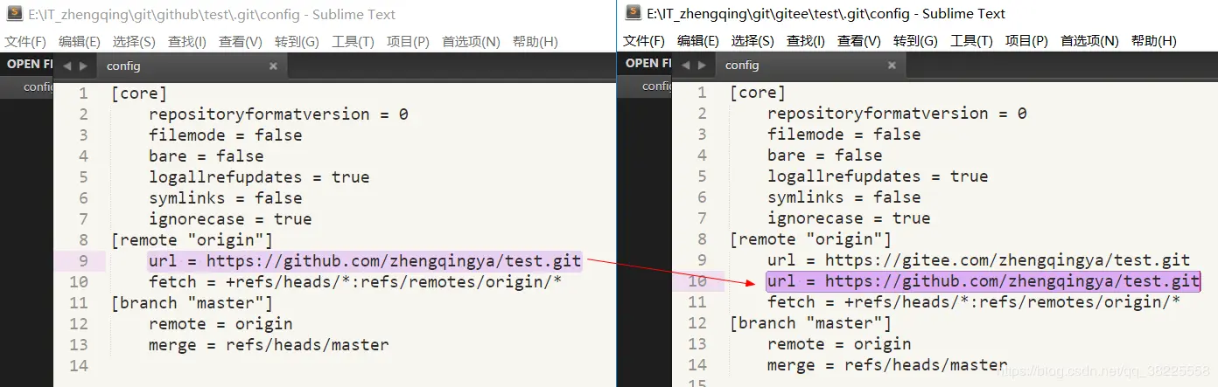Click [branch "master"] line in github window
This screenshot has height=387, width=1218.
pos(192,303)
